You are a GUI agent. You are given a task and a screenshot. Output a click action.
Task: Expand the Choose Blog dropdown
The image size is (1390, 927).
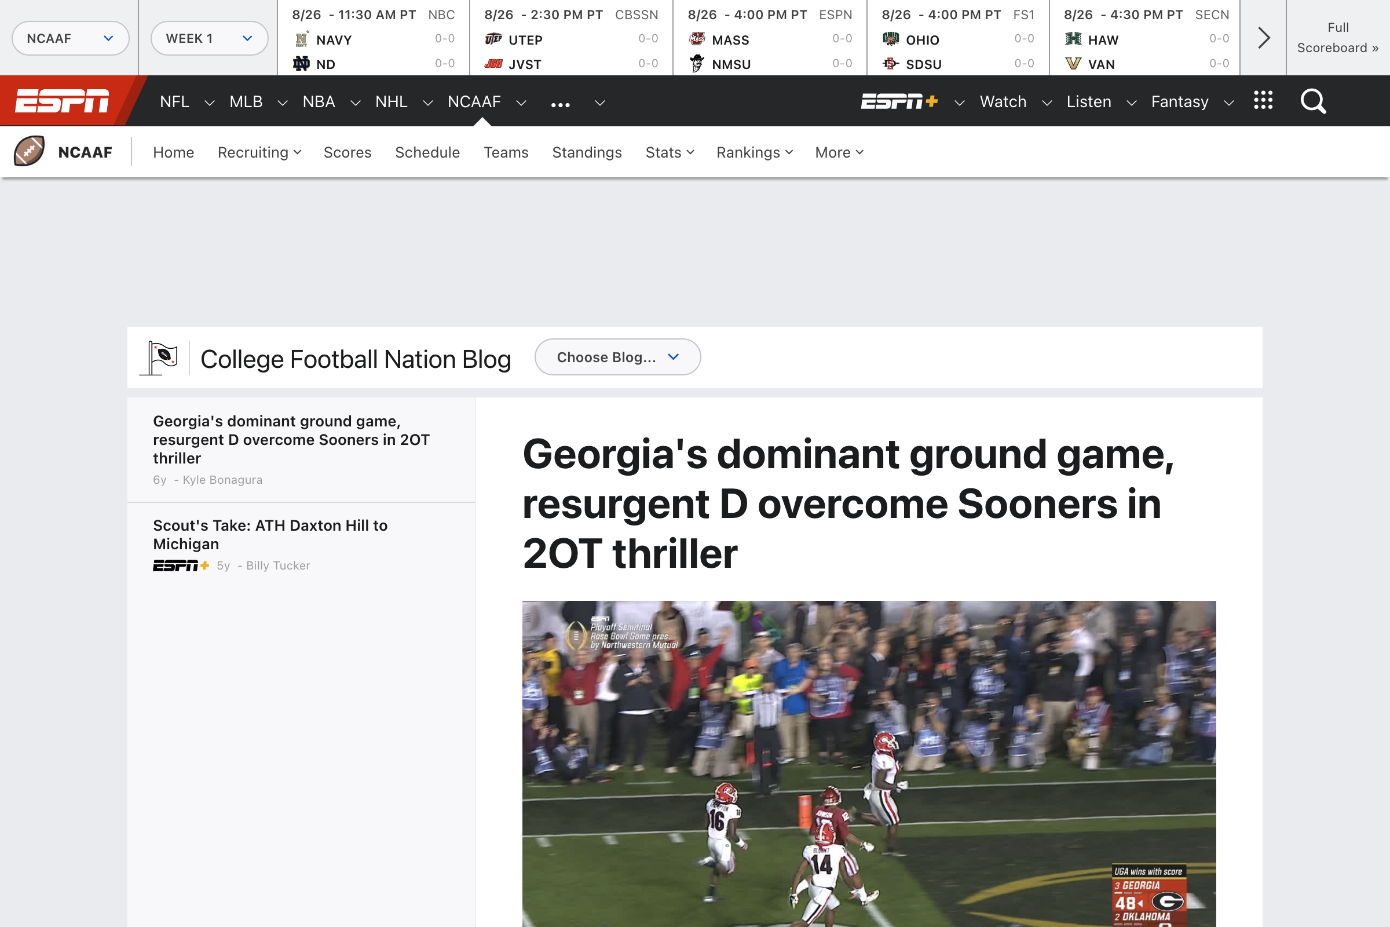pyautogui.click(x=617, y=357)
